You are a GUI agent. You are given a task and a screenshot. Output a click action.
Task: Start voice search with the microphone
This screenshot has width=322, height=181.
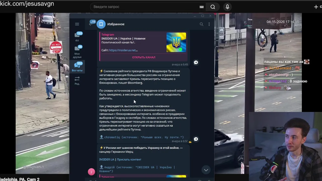coord(227,7)
